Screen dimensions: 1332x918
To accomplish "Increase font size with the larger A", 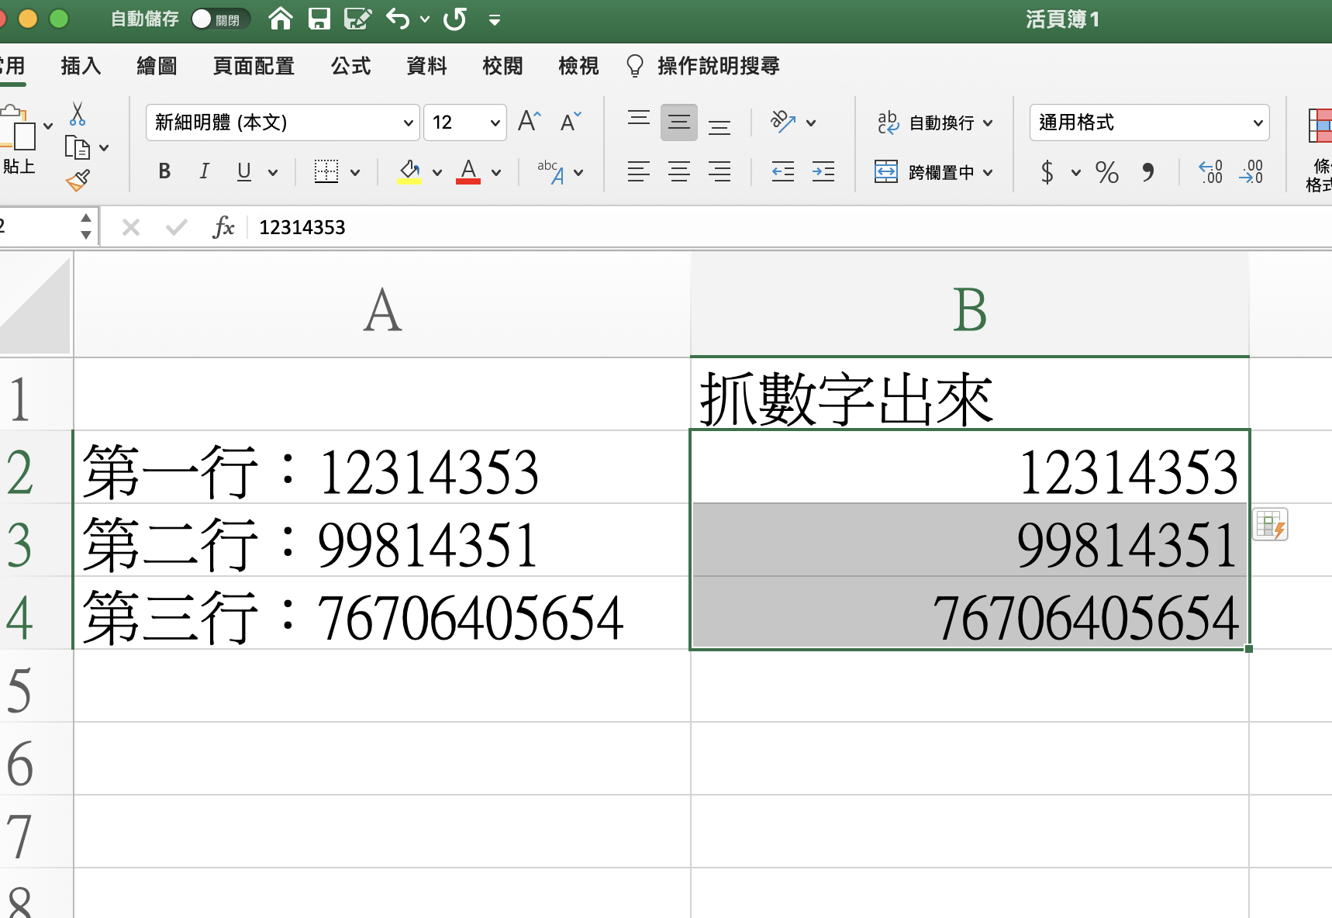I will (530, 122).
